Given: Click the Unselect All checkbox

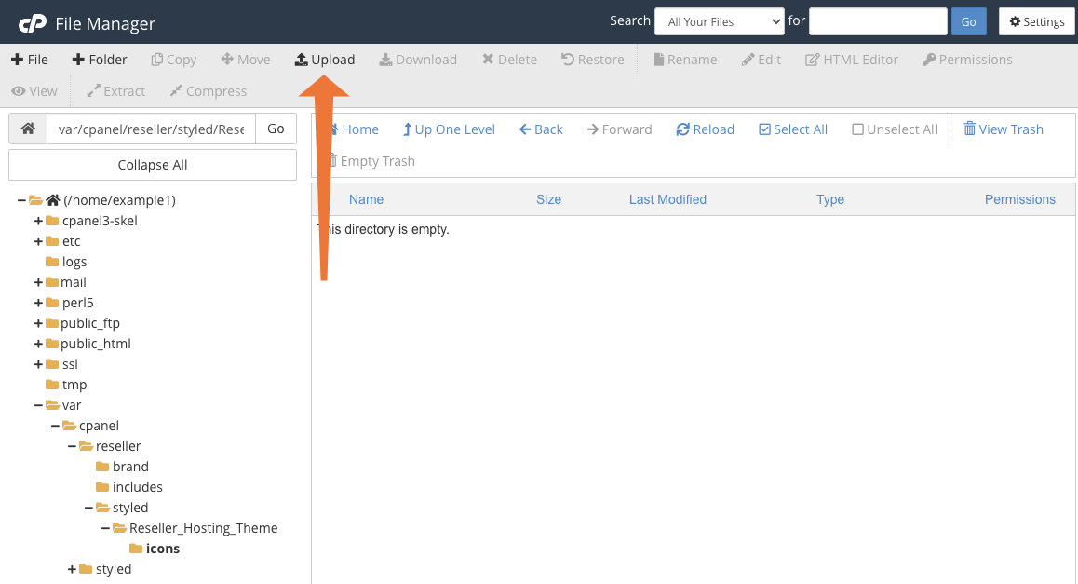Looking at the screenshot, I should click(894, 129).
